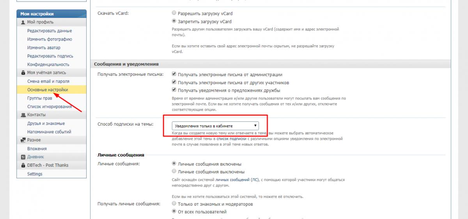Screen dimensions: 468x219
Task: Click the people icon beside Контакты
Action: pos(23,115)
